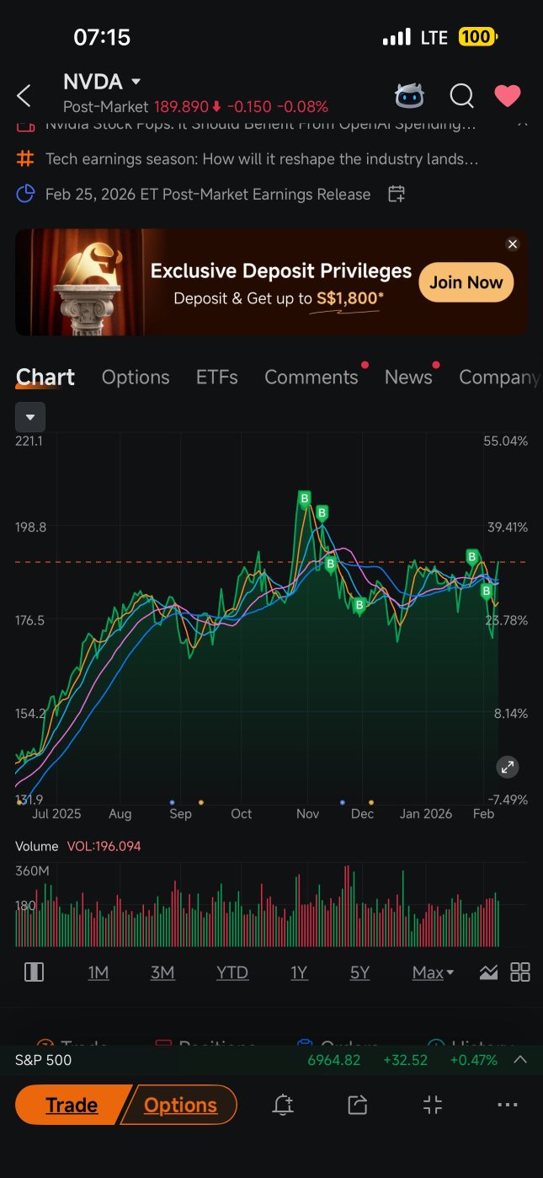Switch to the Options tab

click(x=136, y=377)
